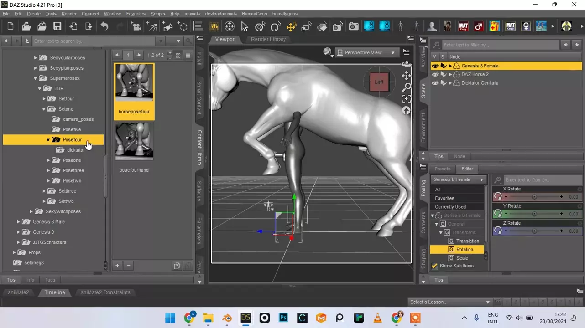Switch to the Render Library tab

click(x=268, y=39)
